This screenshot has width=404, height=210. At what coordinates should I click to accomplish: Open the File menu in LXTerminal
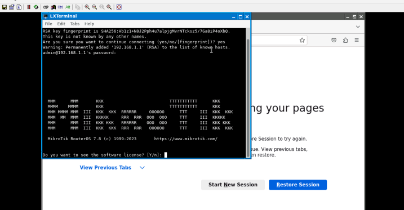tap(48, 24)
